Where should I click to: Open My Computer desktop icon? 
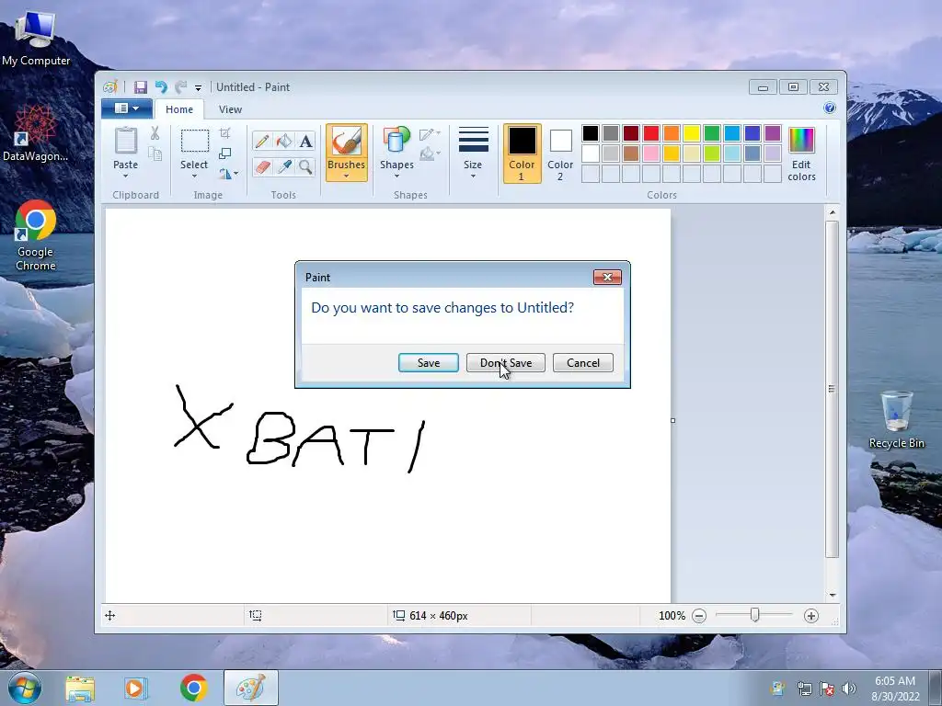click(36, 38)
